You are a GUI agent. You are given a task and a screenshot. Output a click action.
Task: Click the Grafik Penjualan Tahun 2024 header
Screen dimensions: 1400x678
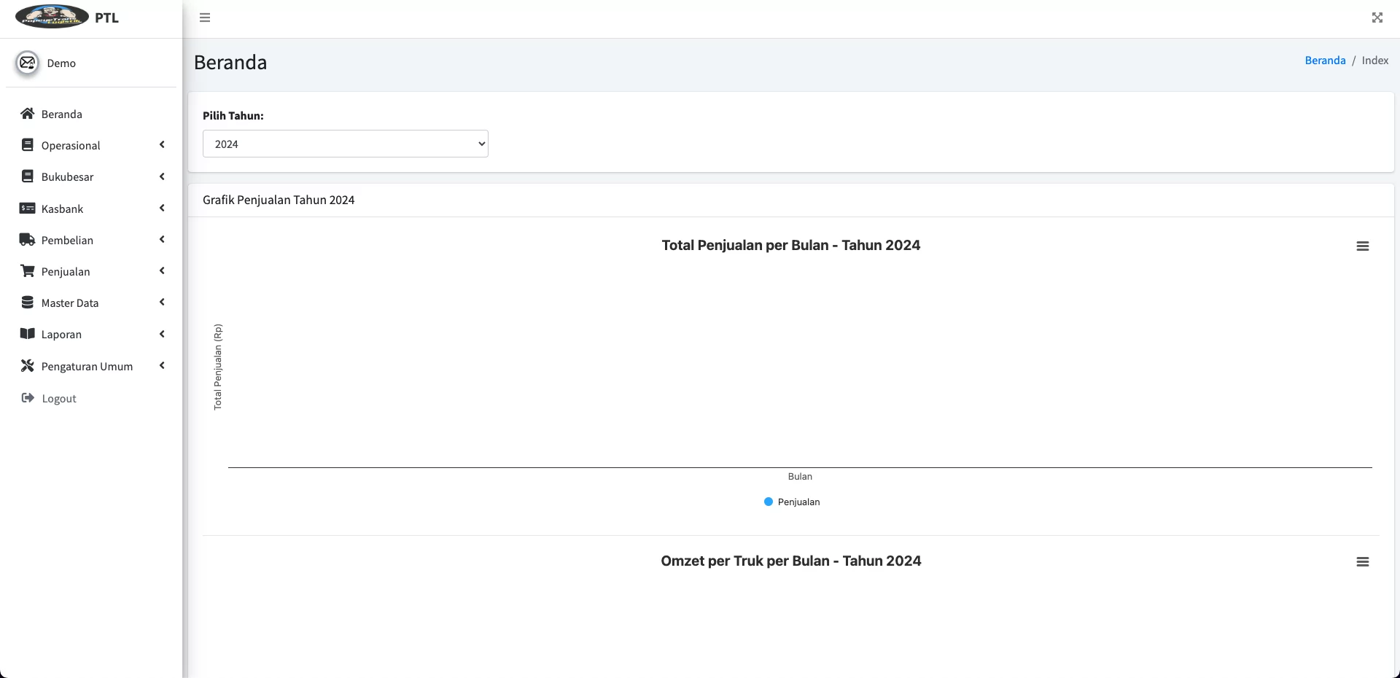click(279, 200)
